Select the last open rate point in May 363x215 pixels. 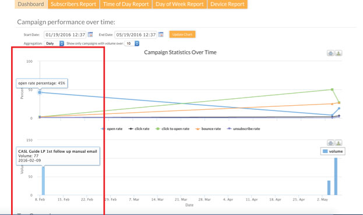(339, 108)
